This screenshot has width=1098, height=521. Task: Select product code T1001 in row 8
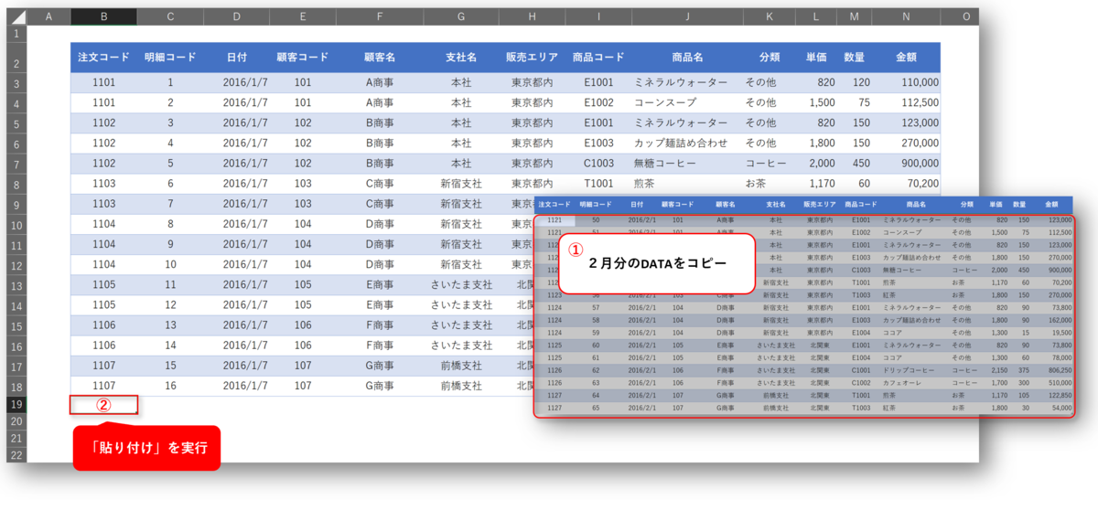pyautogui.click(x=598, y=184)
